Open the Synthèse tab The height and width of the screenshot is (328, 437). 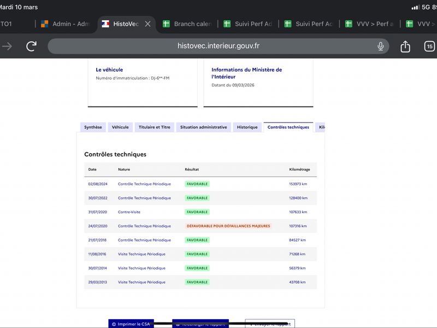pos(93,127)
